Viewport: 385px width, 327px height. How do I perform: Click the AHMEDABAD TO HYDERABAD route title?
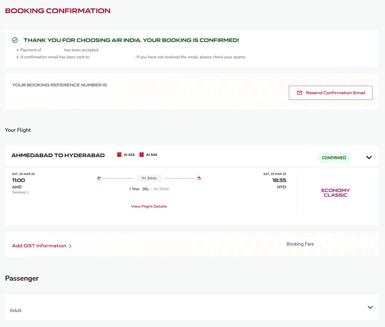pyautogui.click(x=58, y=155)
